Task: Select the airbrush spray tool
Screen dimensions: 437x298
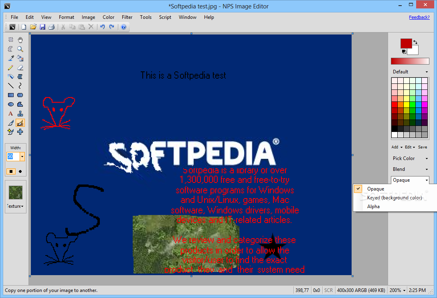Action: click(10, 77)
